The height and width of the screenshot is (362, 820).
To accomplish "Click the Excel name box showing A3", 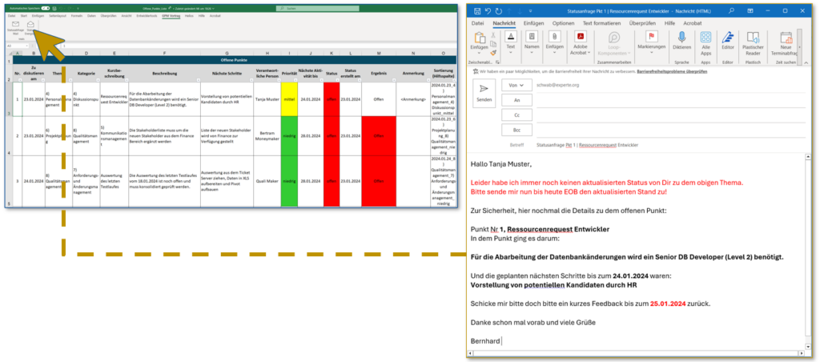I will coord(16,46).
